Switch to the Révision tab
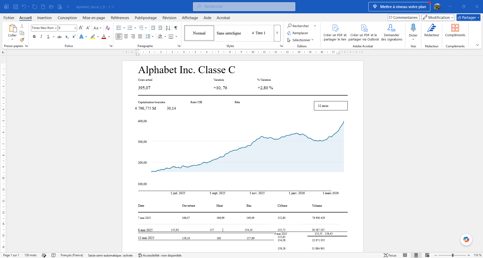The image size is (483, 258). click(169, 18)
